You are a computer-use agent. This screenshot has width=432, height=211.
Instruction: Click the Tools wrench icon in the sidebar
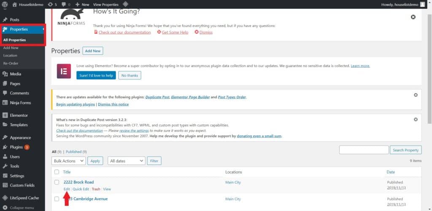[x=5, y=166]
